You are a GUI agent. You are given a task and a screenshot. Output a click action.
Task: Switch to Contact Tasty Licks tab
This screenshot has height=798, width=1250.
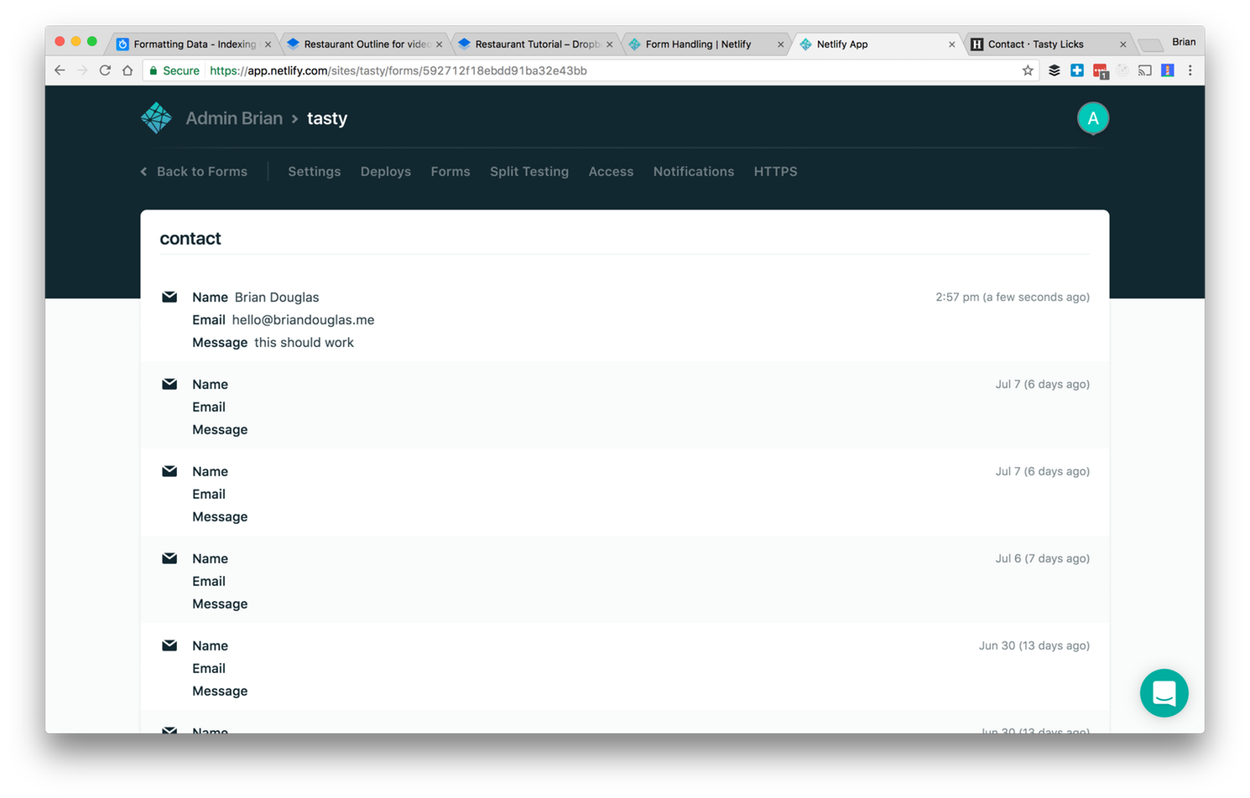pos(1035,44)
